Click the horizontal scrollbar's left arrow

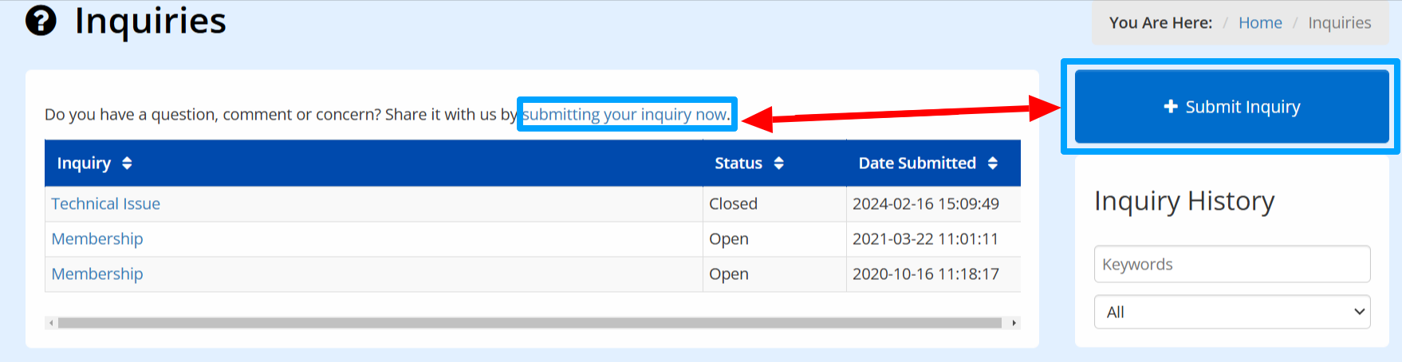tap(52, 323)
